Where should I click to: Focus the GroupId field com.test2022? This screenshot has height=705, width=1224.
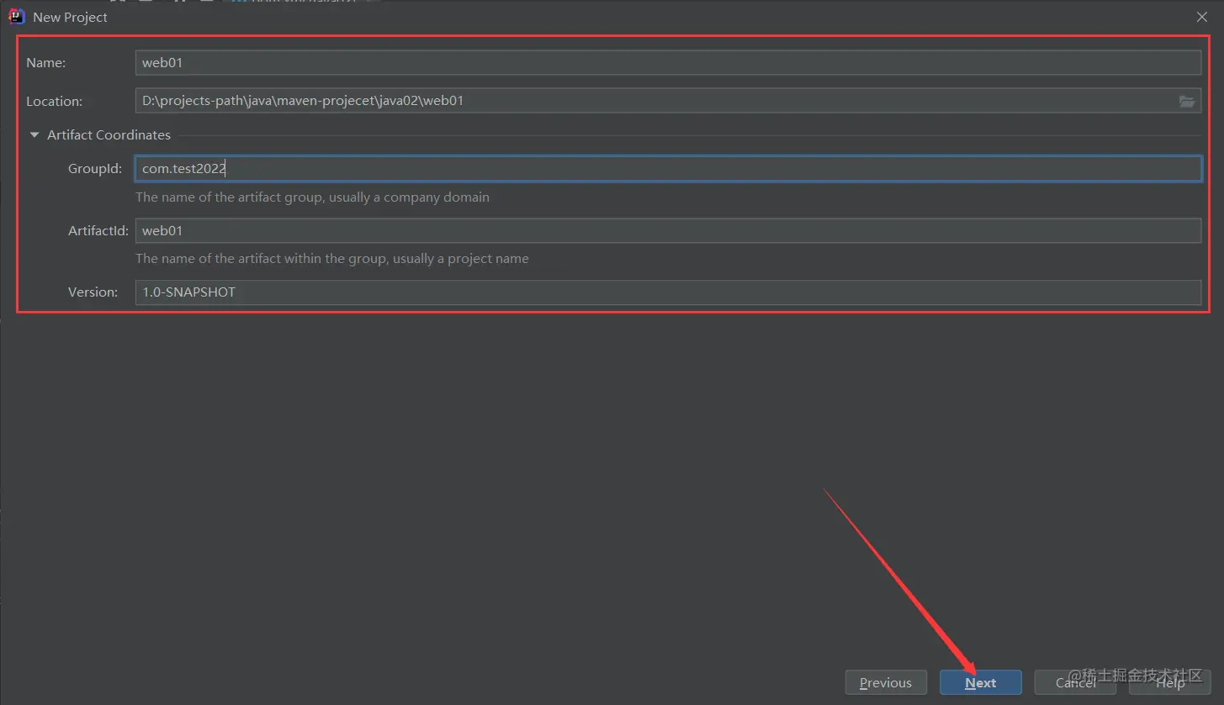pyautogui.click(x=668, y=168)
